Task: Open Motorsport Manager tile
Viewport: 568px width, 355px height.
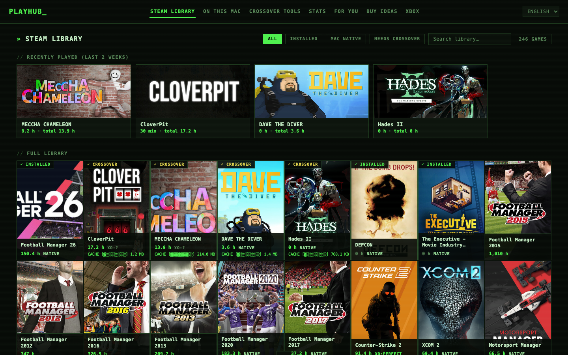Action: (518, 308)
